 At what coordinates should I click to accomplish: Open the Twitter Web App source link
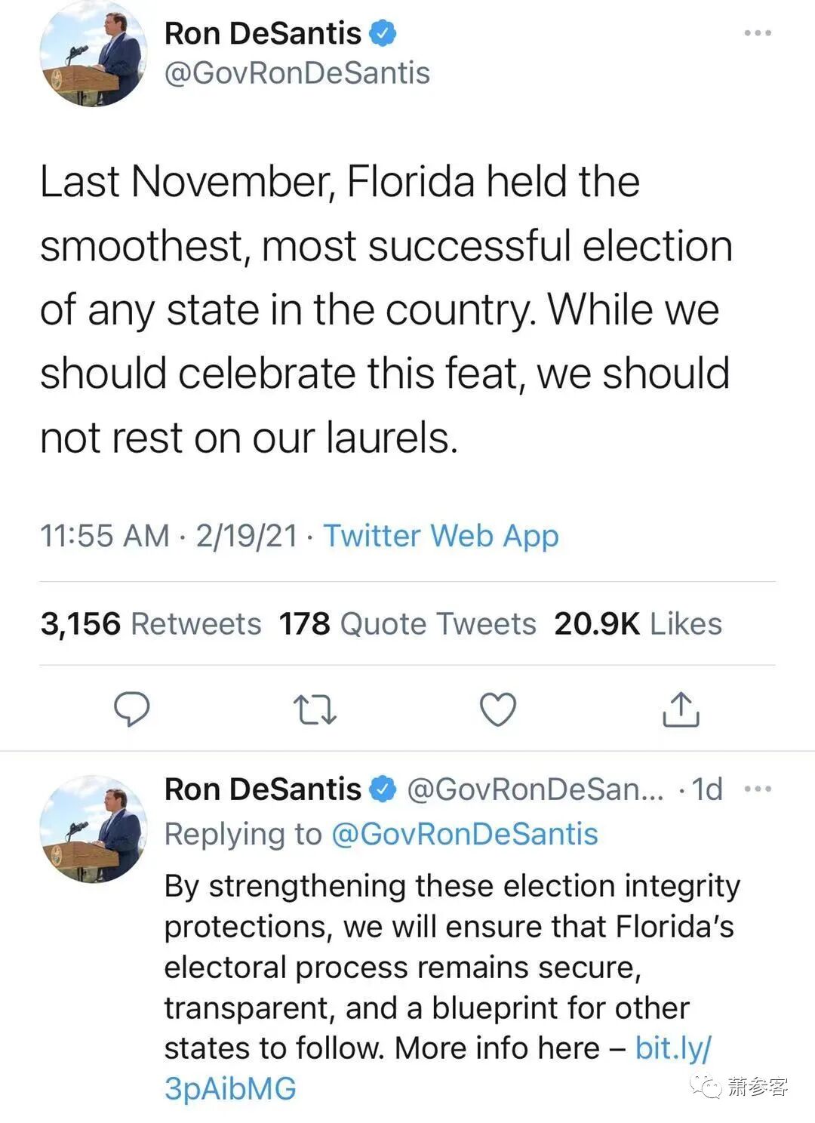coord(441,536)
